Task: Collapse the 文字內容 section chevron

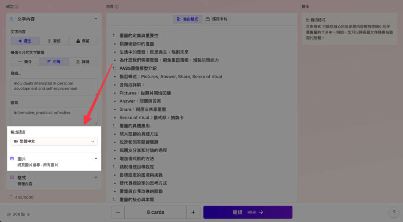Action: point(96,19)
